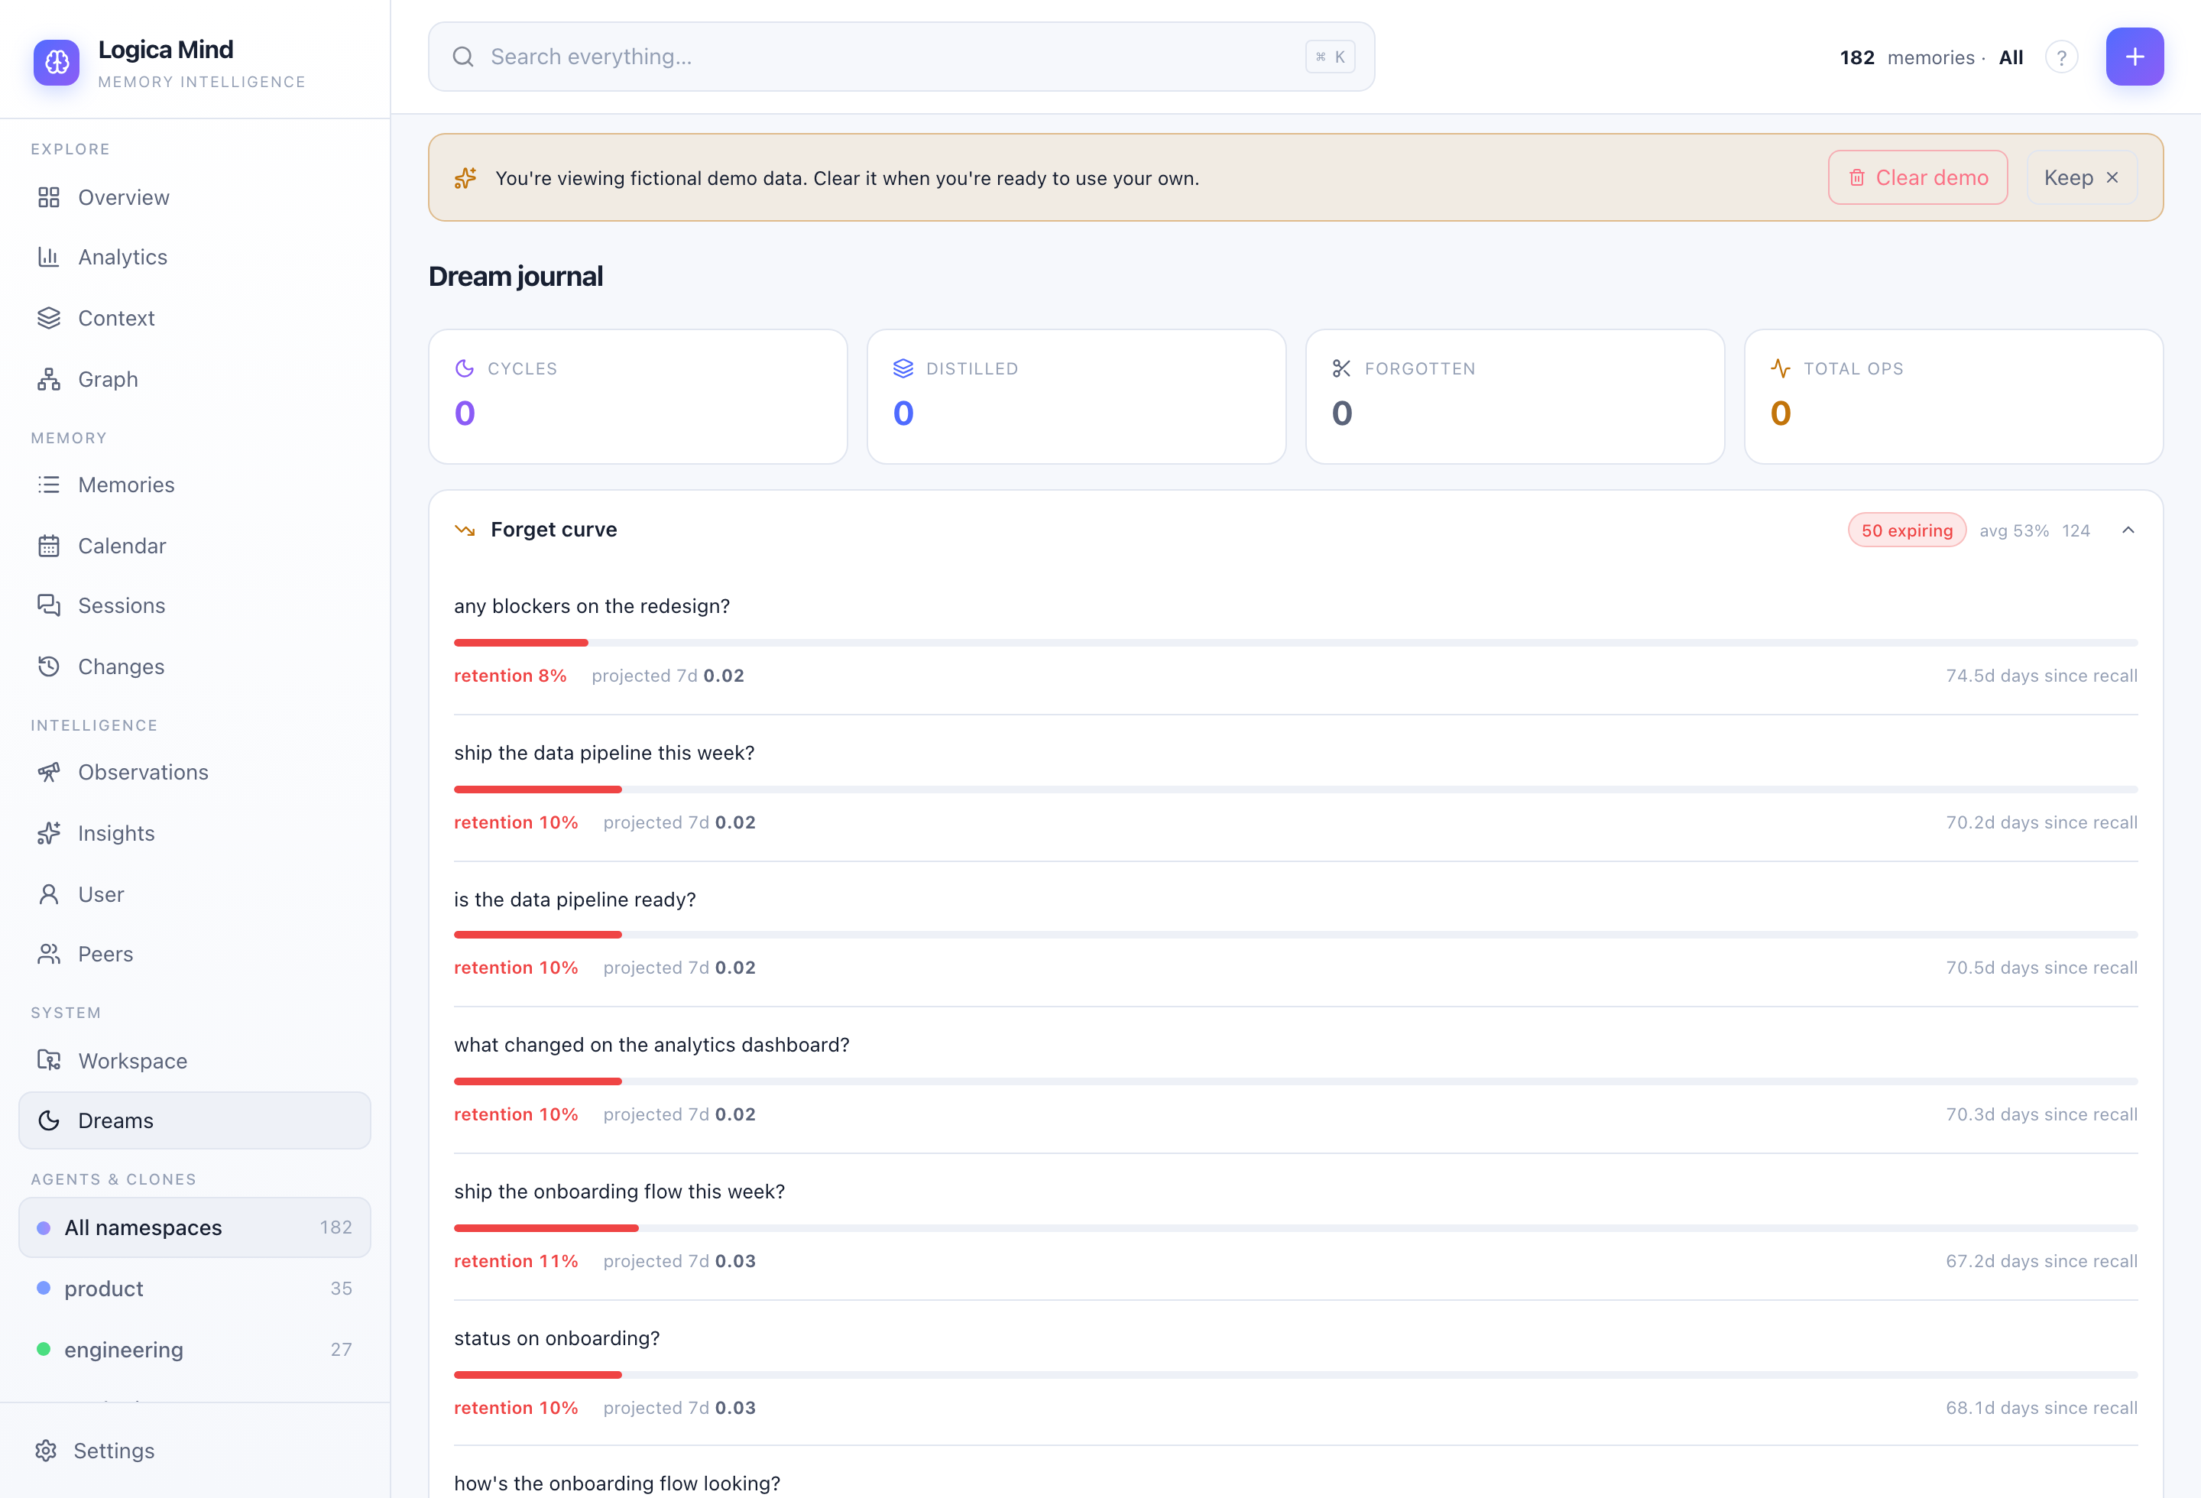Click the Settings gear icon
Viewport: 2201px width, 1498px height.
pos(45,1451)
